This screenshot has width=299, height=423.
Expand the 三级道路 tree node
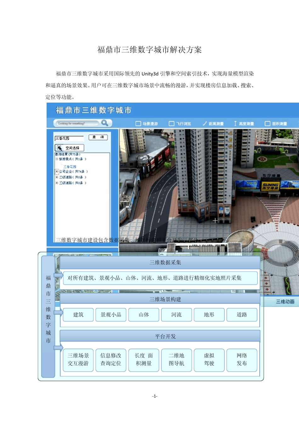tap(57, 183)
